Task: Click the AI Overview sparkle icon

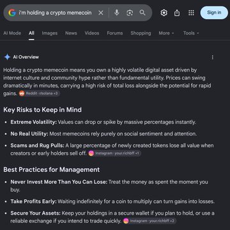Action: [x=7, y=57]
